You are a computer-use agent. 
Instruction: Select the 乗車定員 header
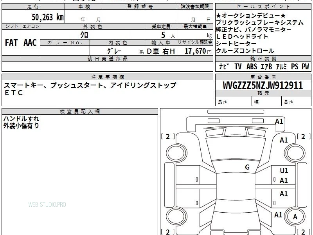(161, 26)
